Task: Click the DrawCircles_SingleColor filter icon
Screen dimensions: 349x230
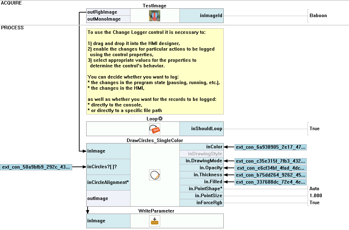Action: (154, 175)
